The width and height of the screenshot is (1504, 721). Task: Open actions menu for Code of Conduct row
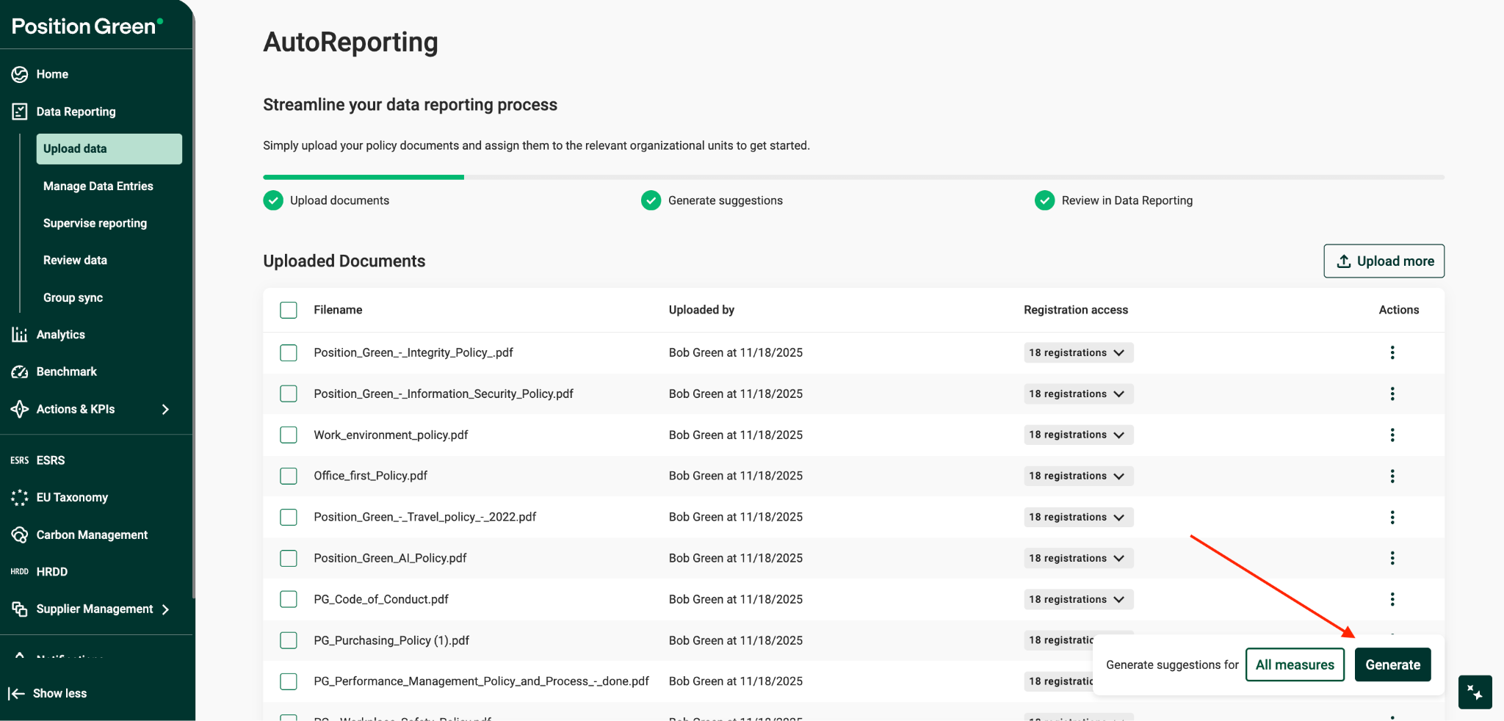(x=1392, y=599)
